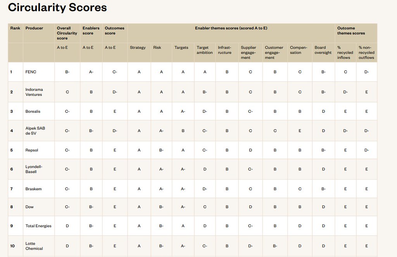Image resolution: width=397 pixels, height=257 pixels.
Task: Click rank number 1 in FENC row
Action: click(11, 72)
